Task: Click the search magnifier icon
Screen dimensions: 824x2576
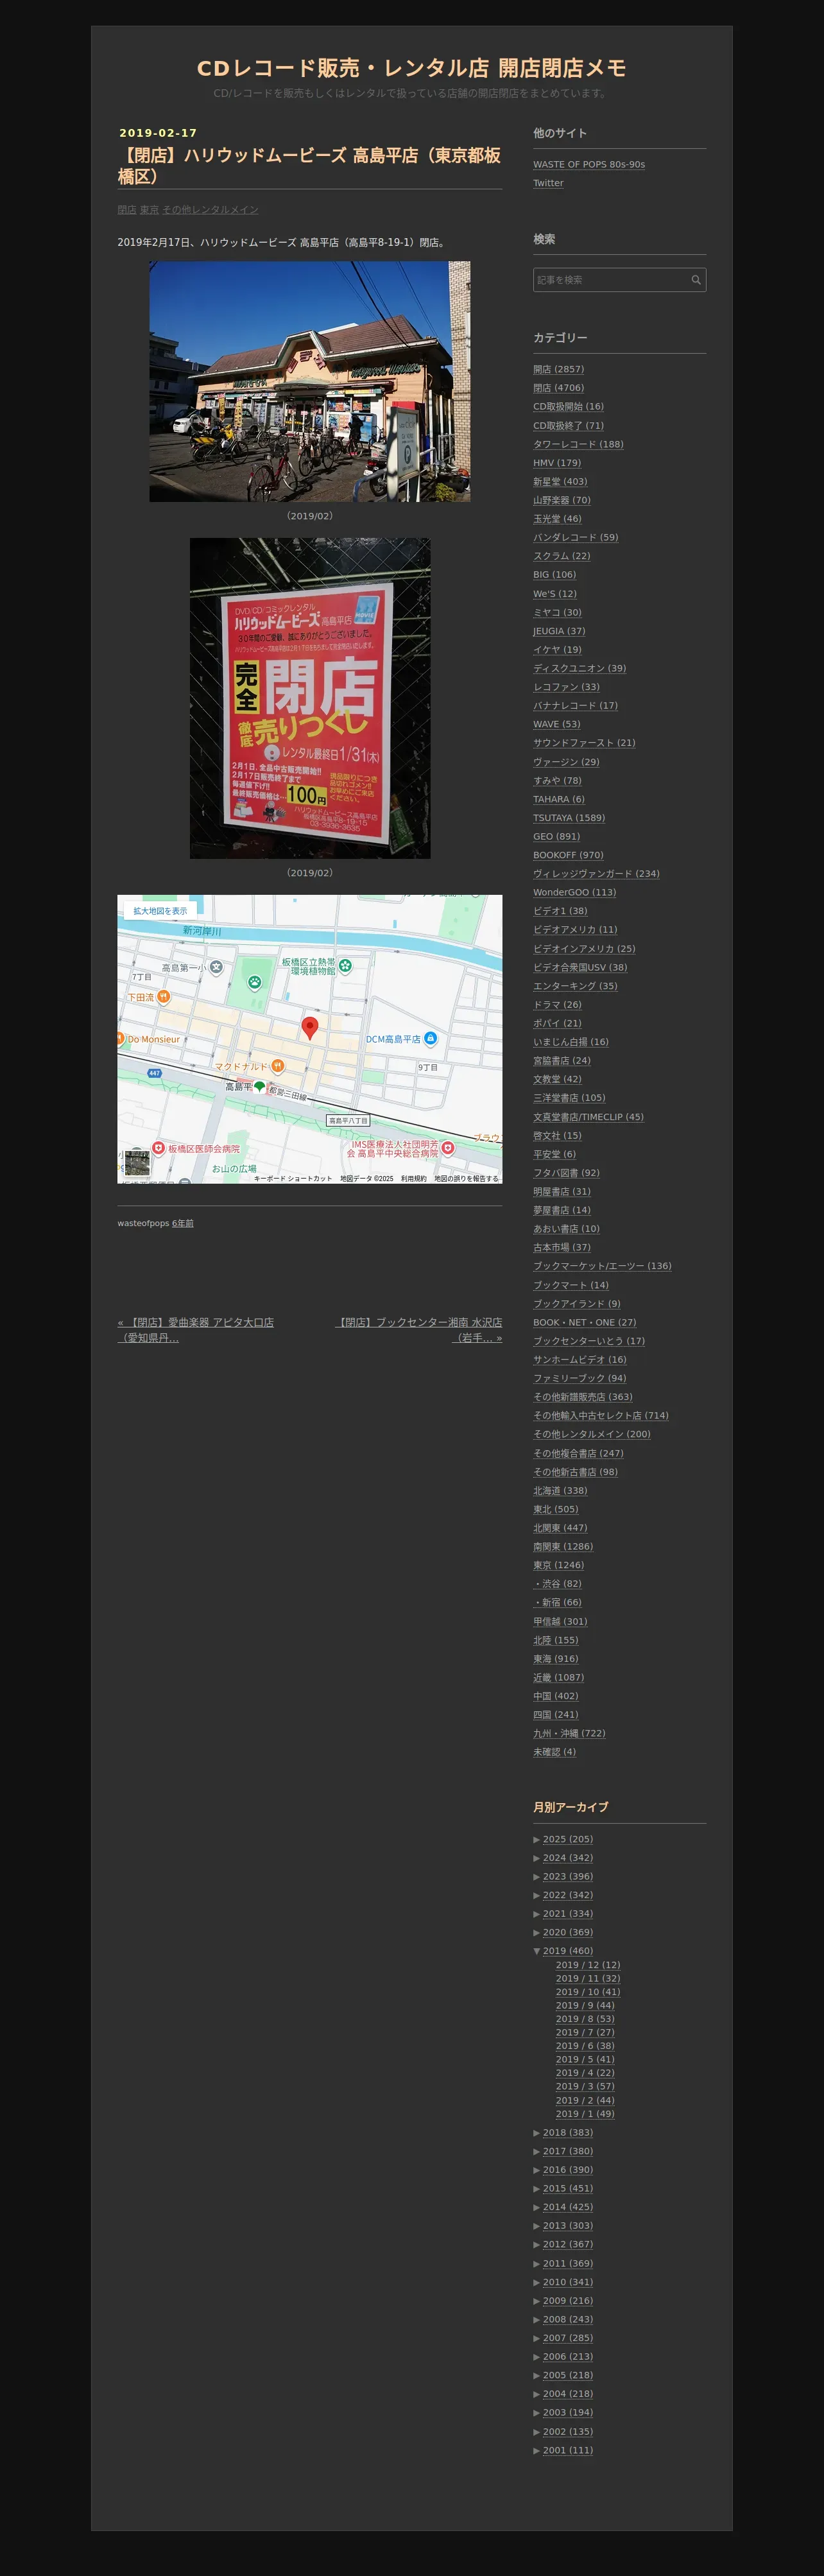Action: click(x=696, y=280)
